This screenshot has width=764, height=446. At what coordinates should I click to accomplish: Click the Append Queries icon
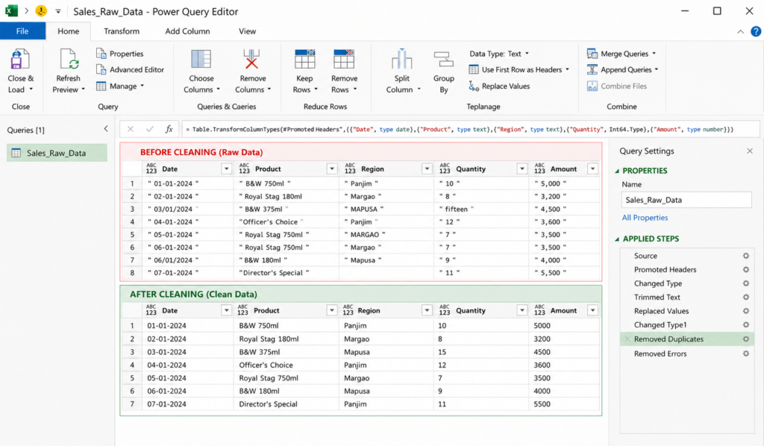(592, 69)
